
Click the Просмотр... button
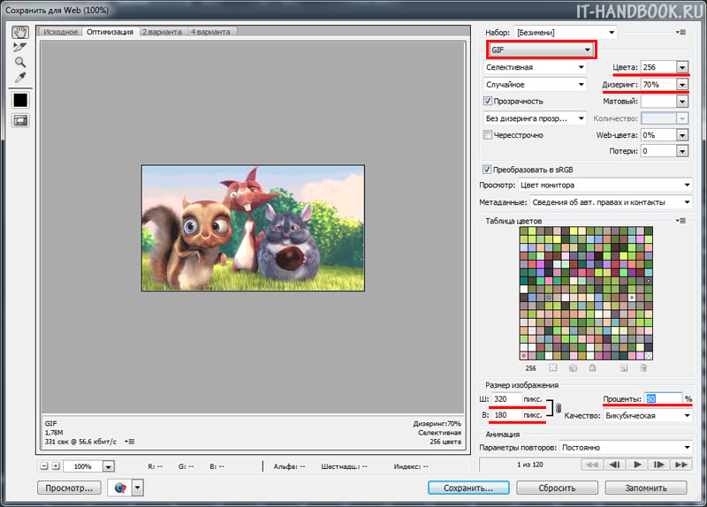[69, 488]
